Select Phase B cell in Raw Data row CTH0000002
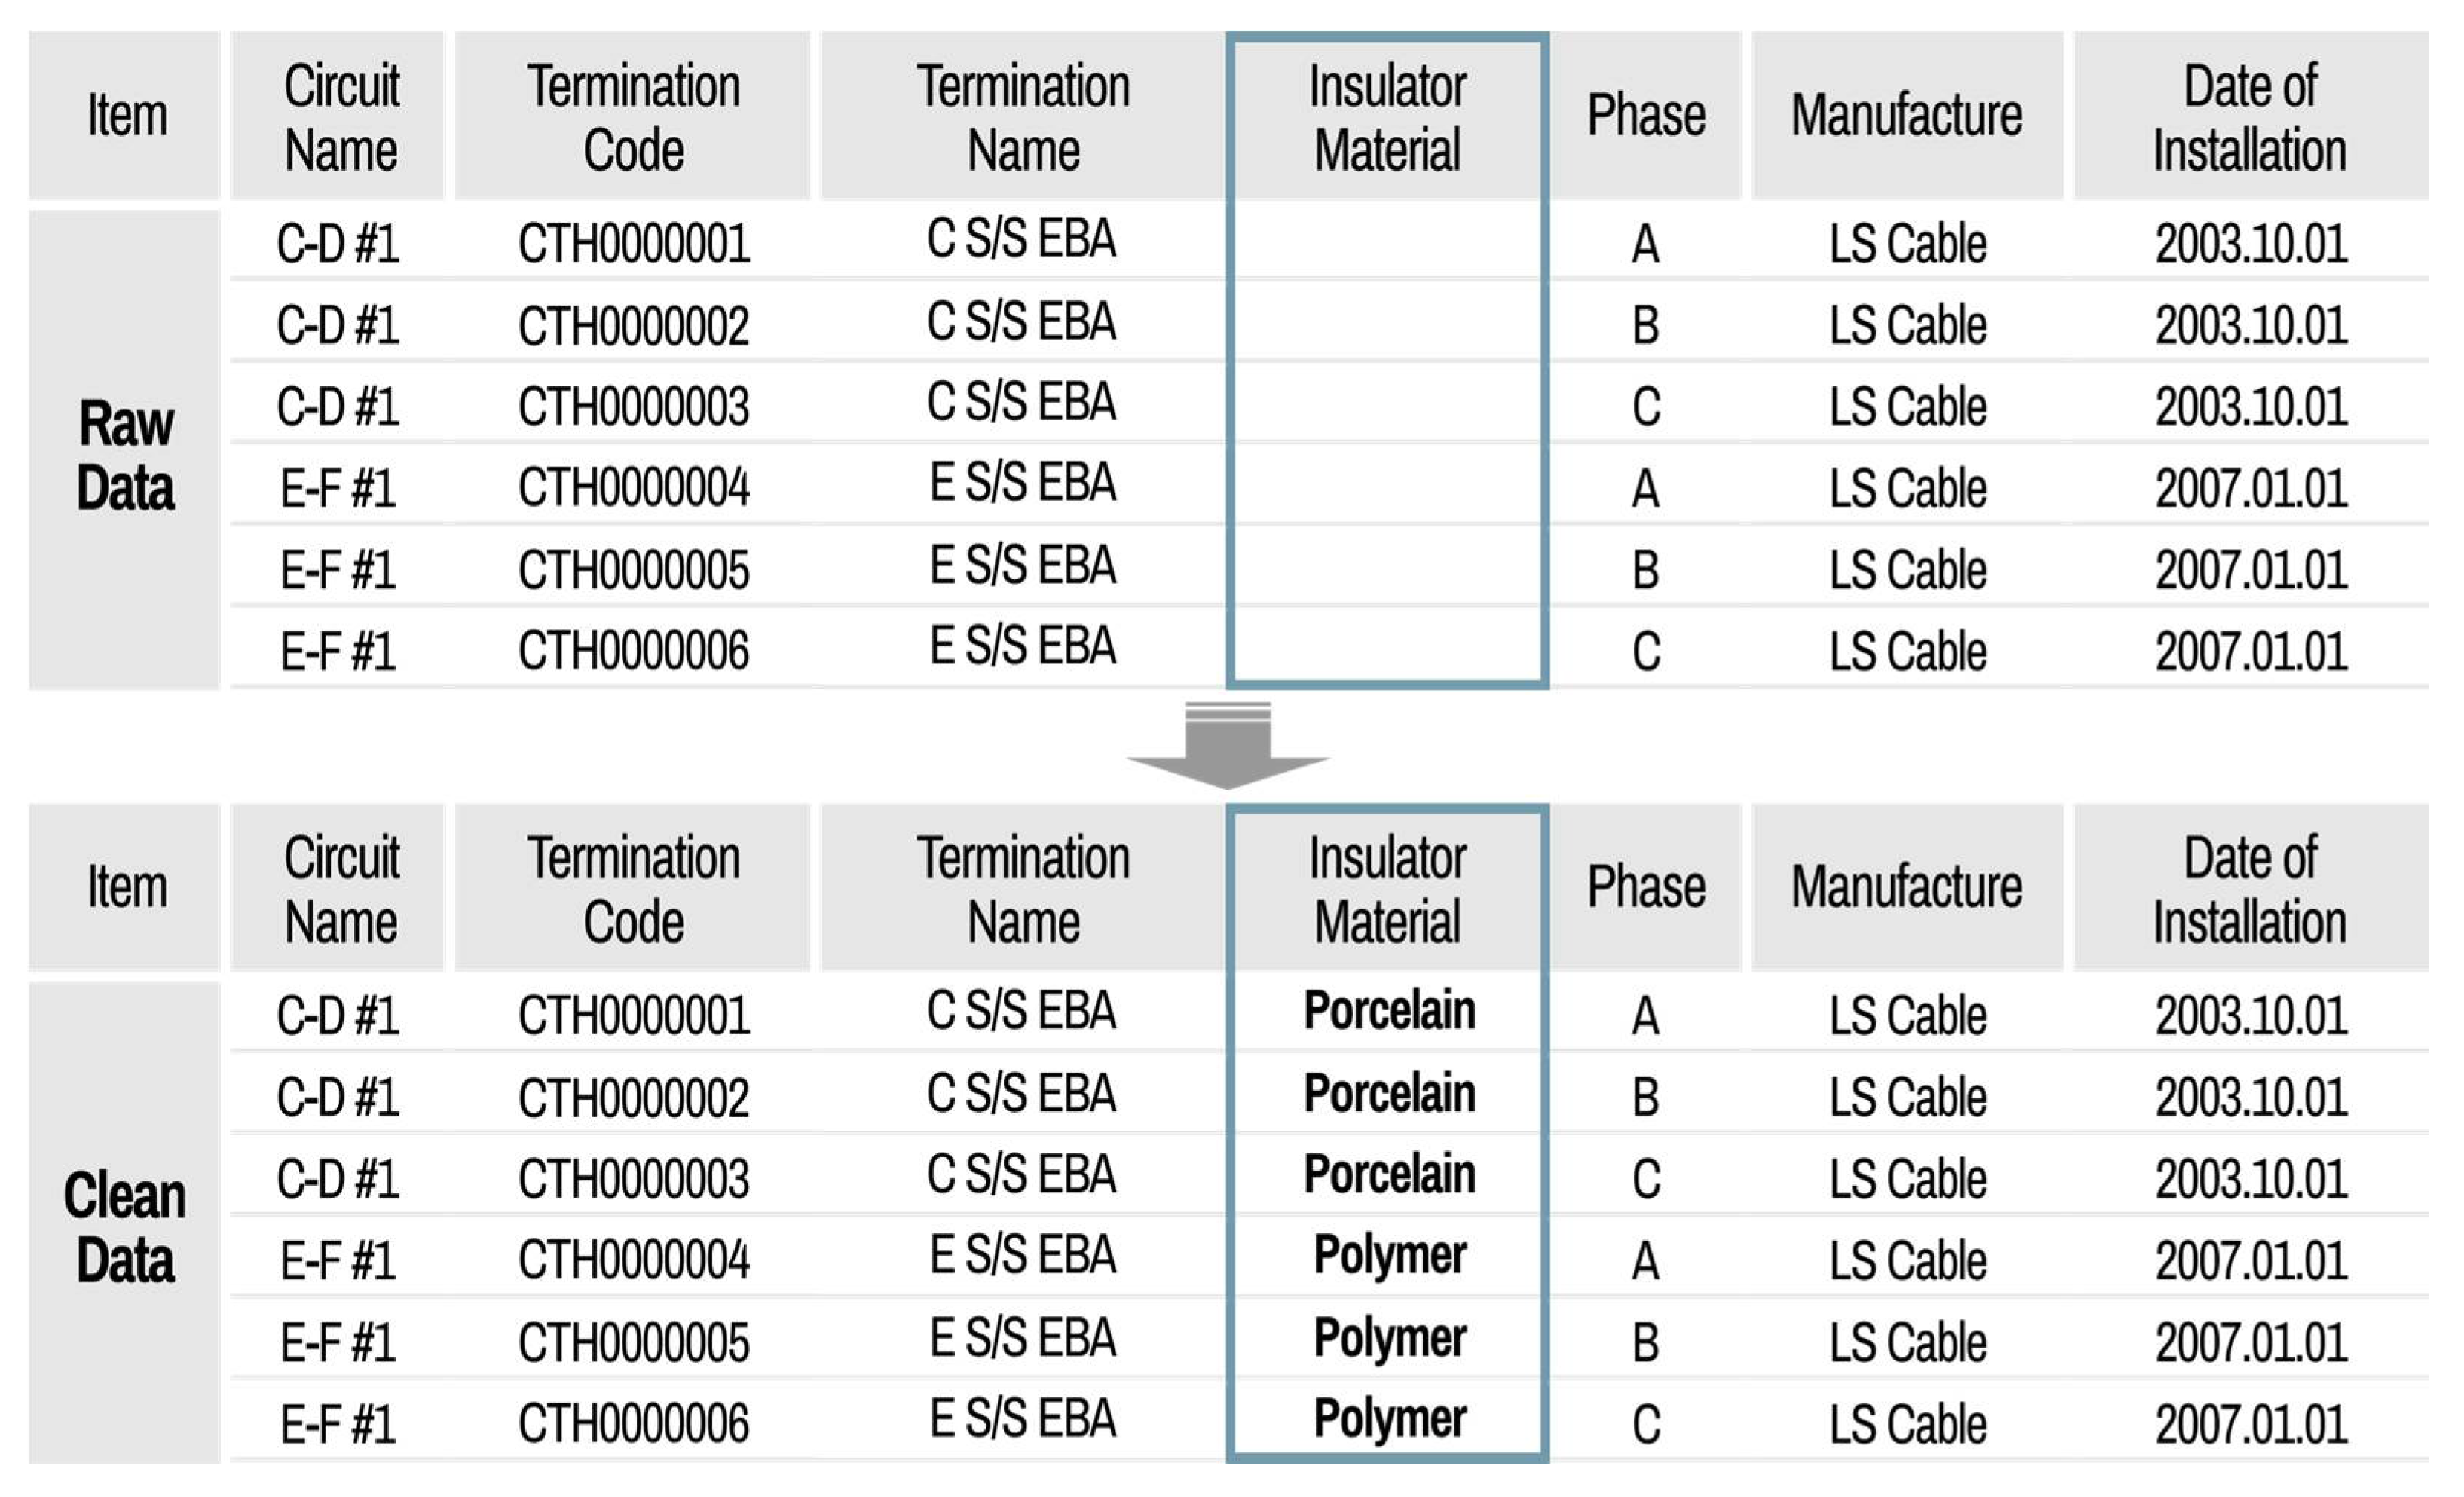Viewport: 2464px width, 1497px height. (1646, 325)
